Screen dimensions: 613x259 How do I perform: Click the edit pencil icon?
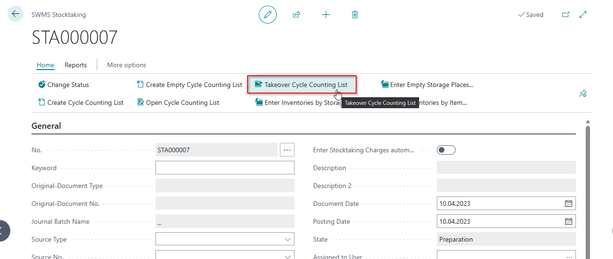pyautogui.click(x=268, y=15)
